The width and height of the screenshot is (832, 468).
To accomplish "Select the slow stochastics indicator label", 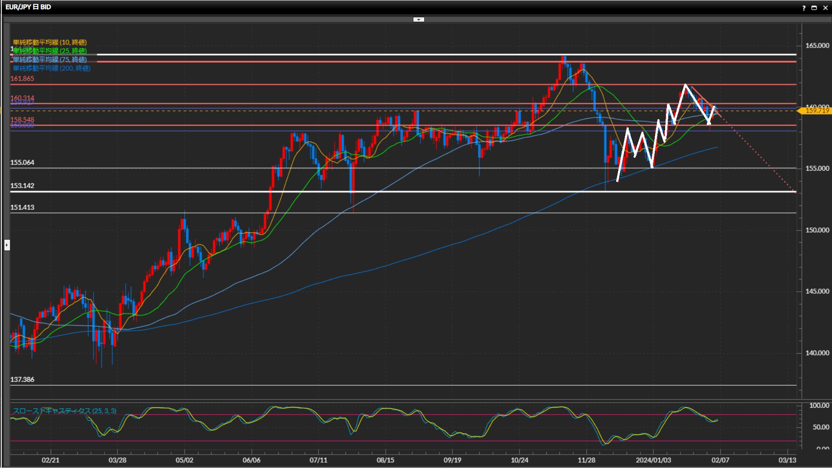I will point(64,411).
